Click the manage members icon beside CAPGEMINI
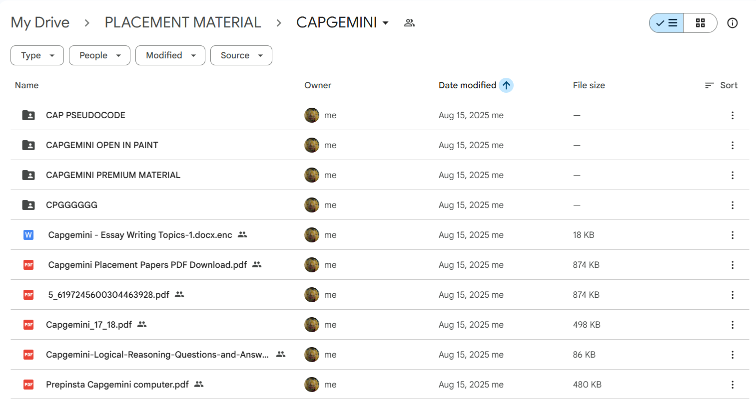The image size is (756, 400). pos(409,22)
